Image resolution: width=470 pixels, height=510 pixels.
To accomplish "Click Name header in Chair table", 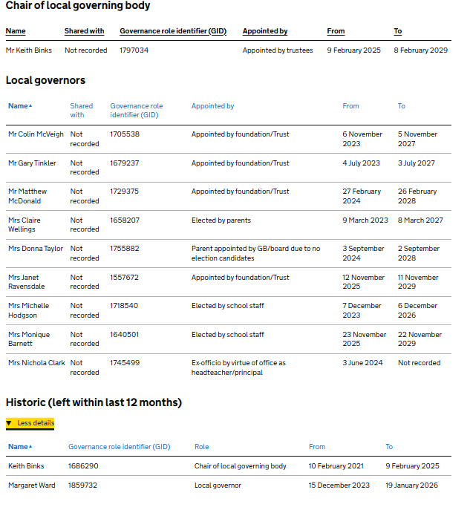I will pos(16,31).
